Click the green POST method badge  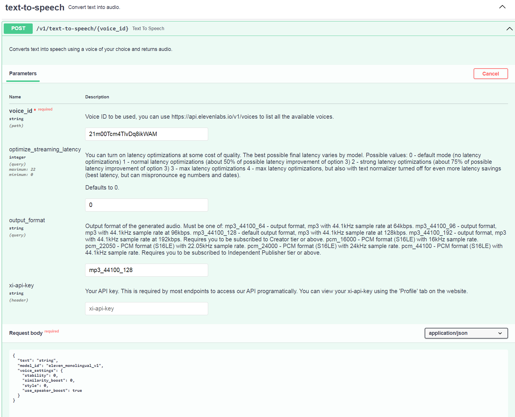18,28
